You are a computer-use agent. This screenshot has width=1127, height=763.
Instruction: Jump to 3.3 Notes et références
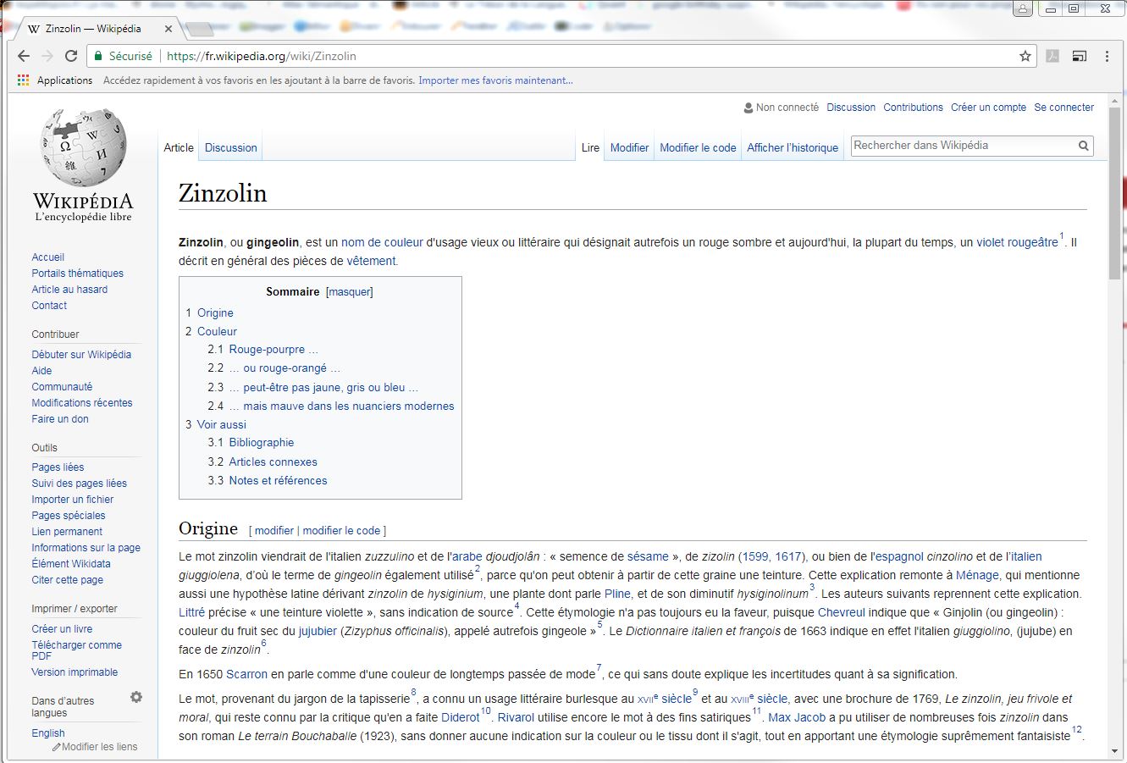point(268,480)
